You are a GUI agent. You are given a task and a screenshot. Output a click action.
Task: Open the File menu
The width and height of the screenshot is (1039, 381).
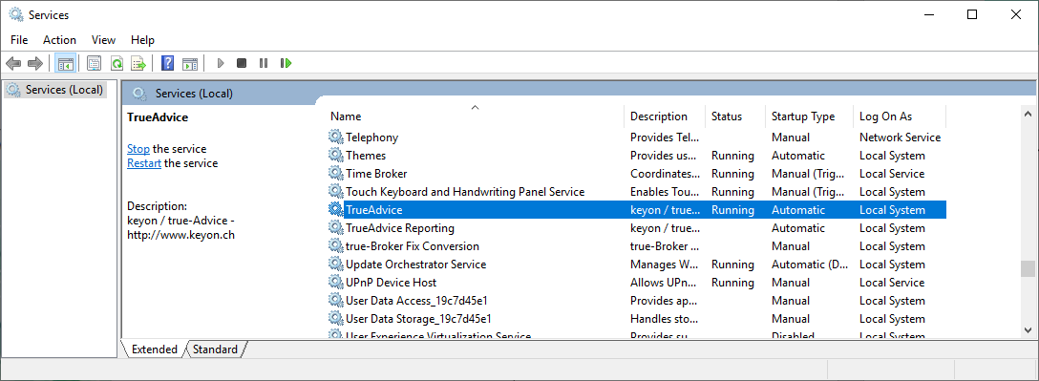point(19,40)
